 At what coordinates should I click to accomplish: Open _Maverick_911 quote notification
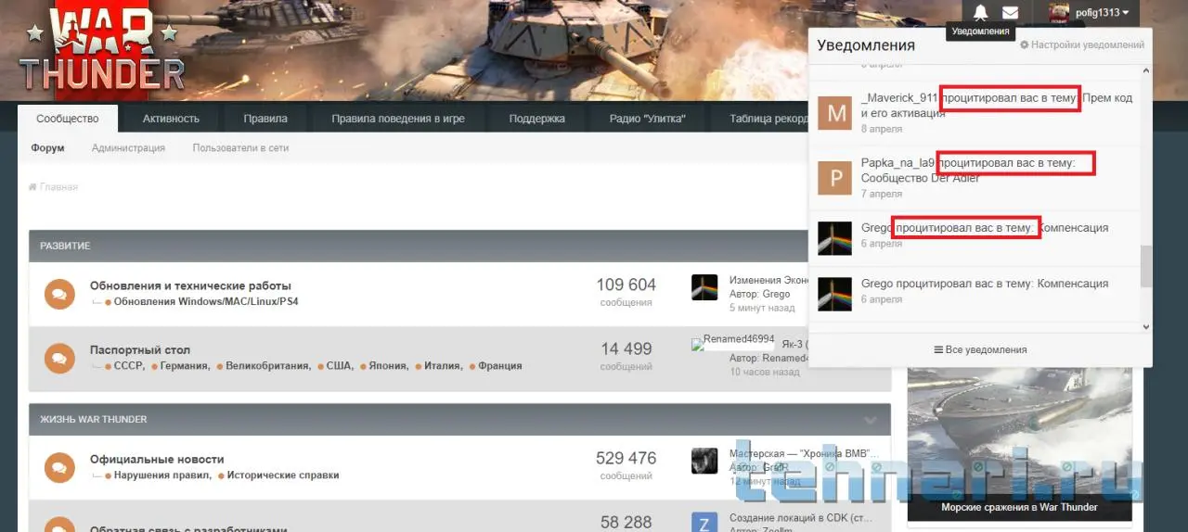tap(975, 113)
